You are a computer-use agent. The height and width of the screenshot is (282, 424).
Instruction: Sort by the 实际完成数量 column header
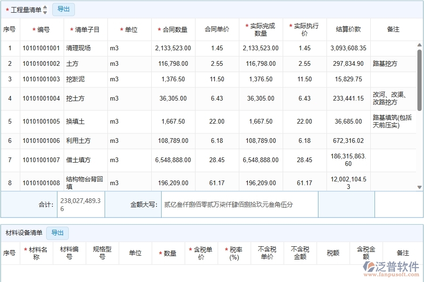tap(261, 29)
